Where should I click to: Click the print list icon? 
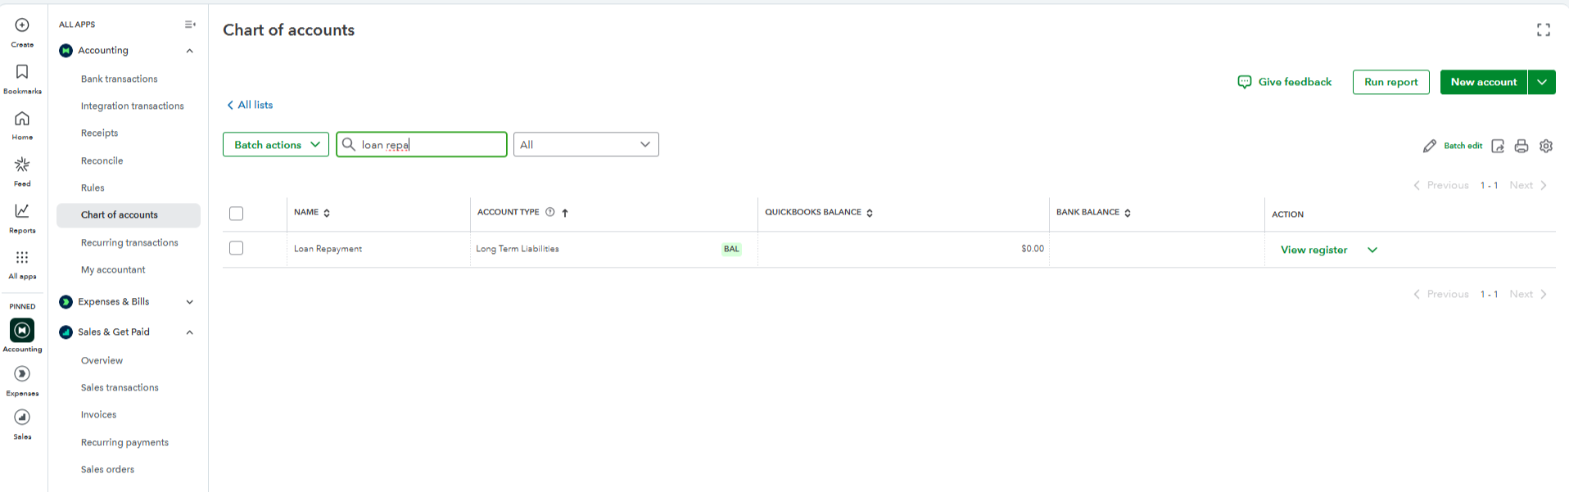click(1522, 146)
